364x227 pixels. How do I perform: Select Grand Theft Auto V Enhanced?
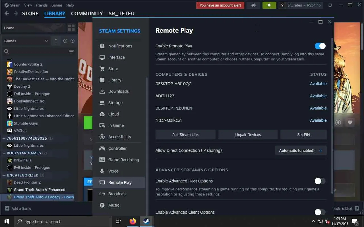click(40, 190)
